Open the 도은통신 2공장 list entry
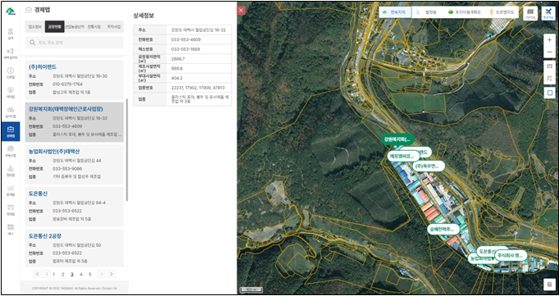559x296 pixels. click(74, 248)
